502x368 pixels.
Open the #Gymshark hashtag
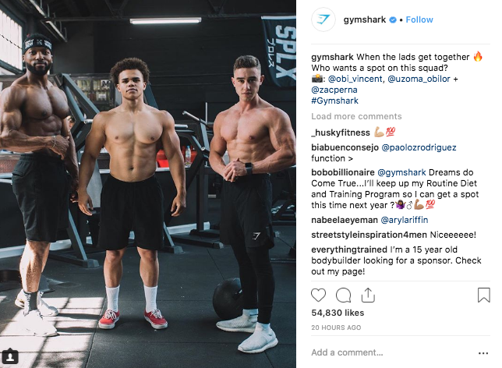click(334, 101)
